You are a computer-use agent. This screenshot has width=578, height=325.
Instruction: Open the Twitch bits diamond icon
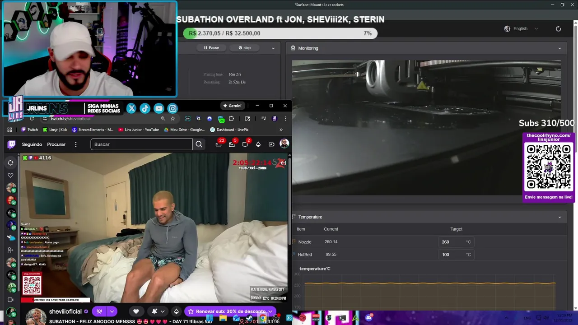pos(258,144)
